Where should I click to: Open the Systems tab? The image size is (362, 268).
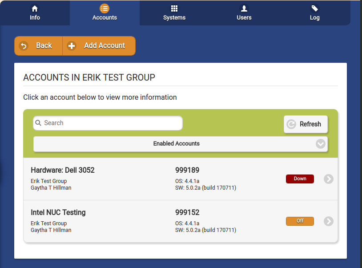pyautogui.click(x=174, y=13)
